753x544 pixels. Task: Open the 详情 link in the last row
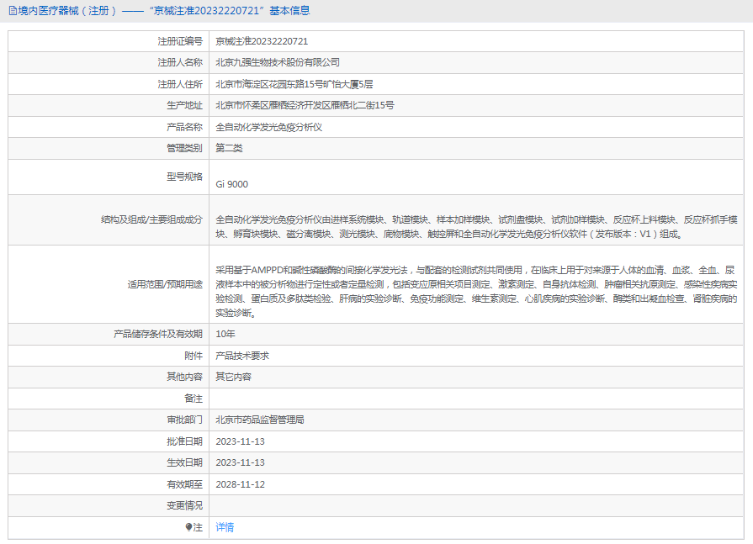225,527
